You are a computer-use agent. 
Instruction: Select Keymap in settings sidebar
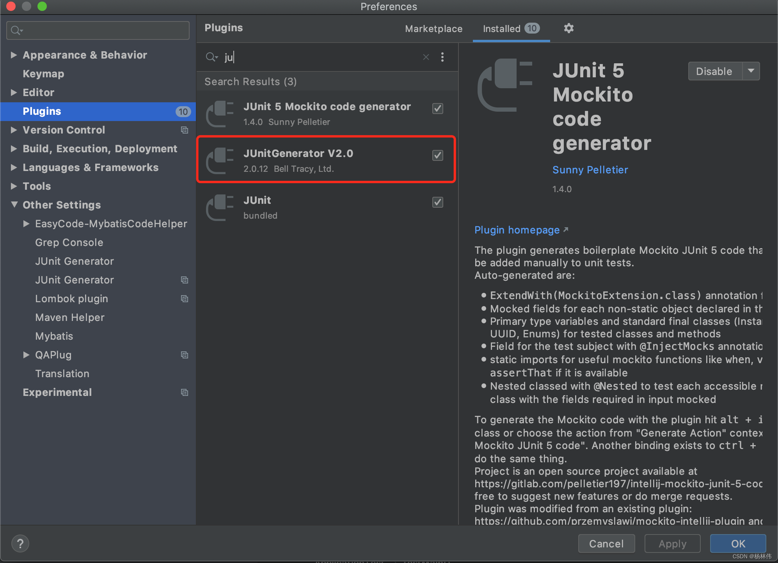coord(43,74)
